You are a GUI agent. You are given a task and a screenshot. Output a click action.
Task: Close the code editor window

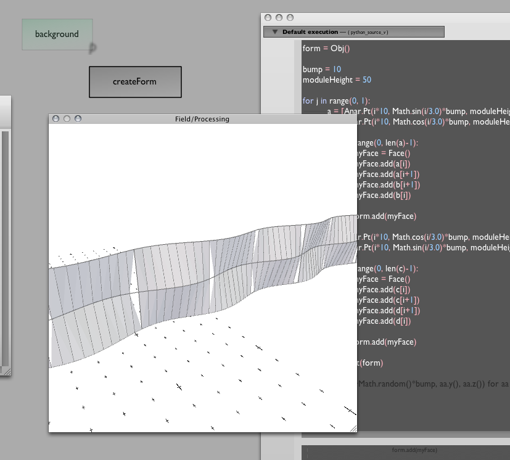point(268,18)
